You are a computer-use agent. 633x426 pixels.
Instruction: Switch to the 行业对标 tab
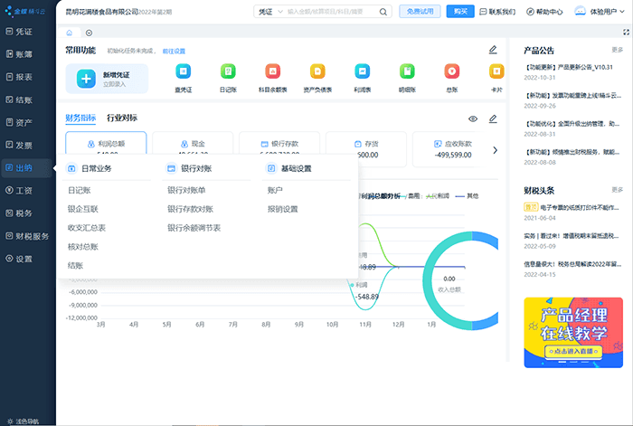click(x=122, y=118)
